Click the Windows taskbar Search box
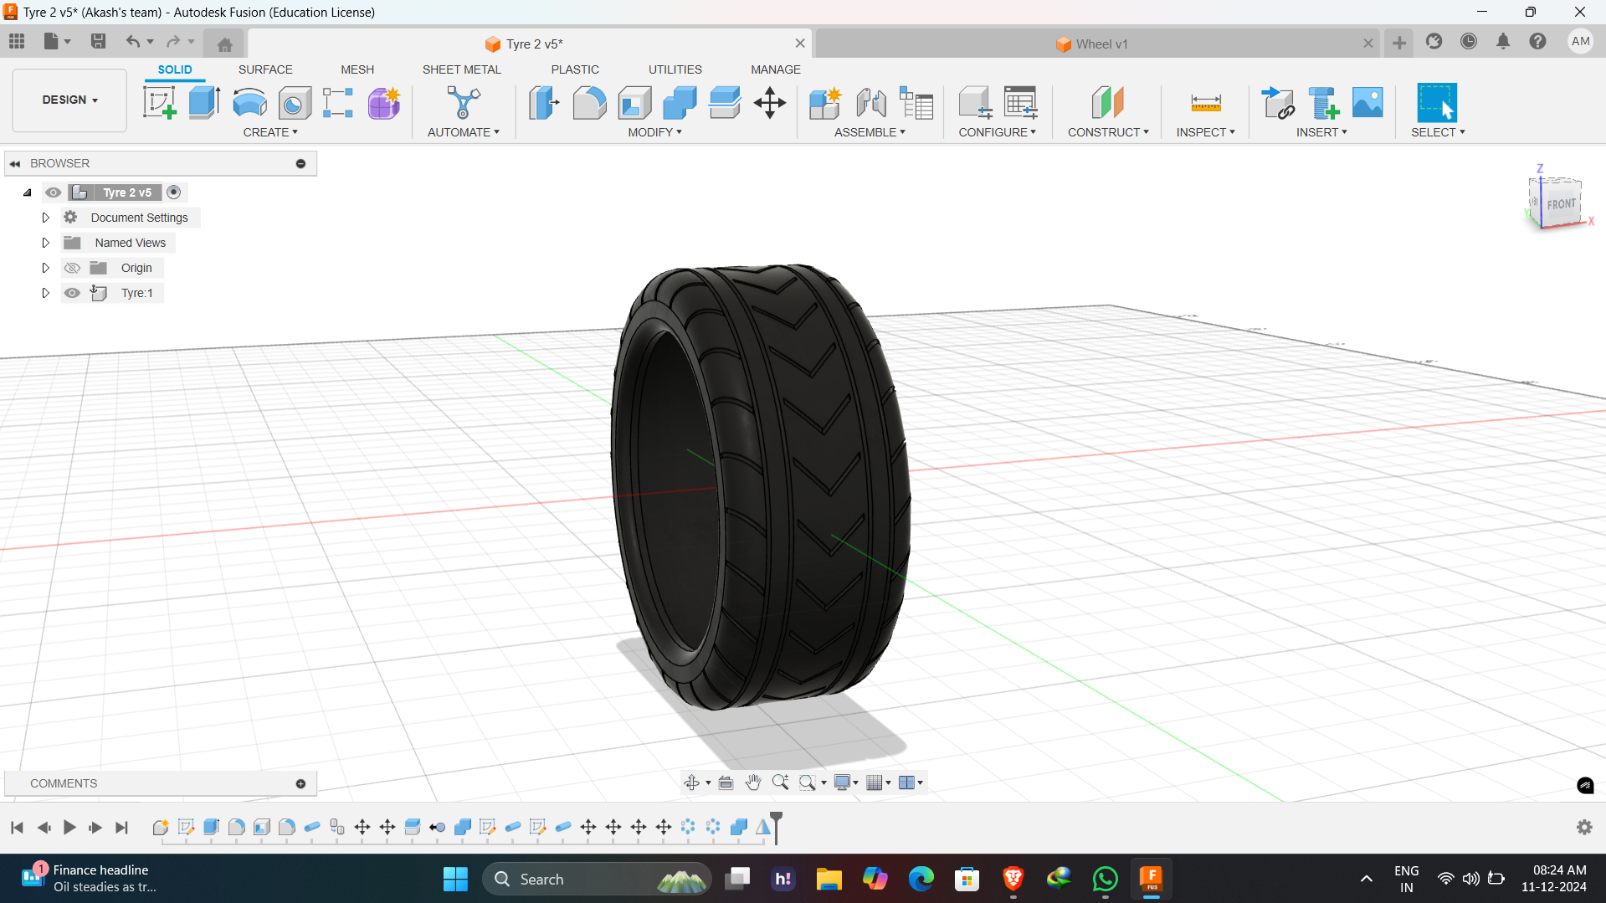Viewport: 1606px width, 903px height. click(x=598, y=879)
